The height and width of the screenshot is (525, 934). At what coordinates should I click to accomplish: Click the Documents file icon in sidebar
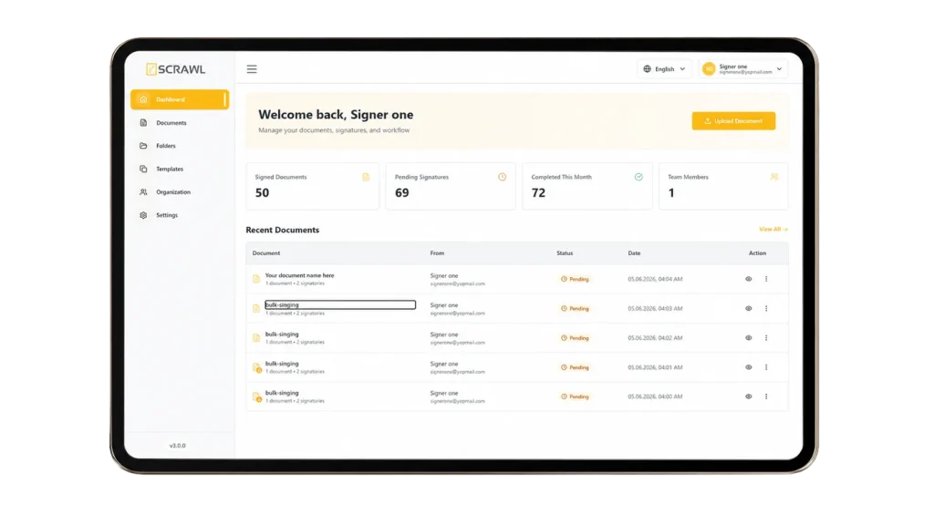[x=143, y=123]
